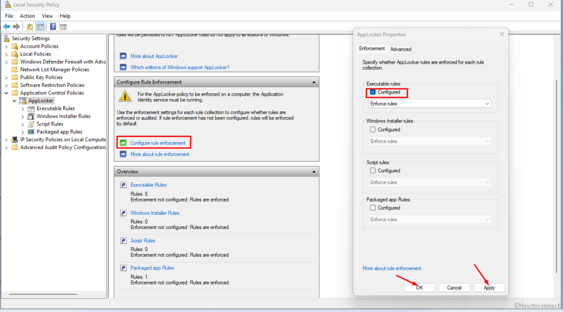Open the Action menu
This screenshot has height=312, width=563.
pos(27,16)
